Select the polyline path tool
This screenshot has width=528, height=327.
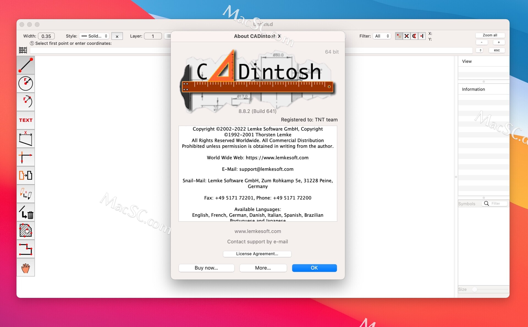click(x=26, y=249)
